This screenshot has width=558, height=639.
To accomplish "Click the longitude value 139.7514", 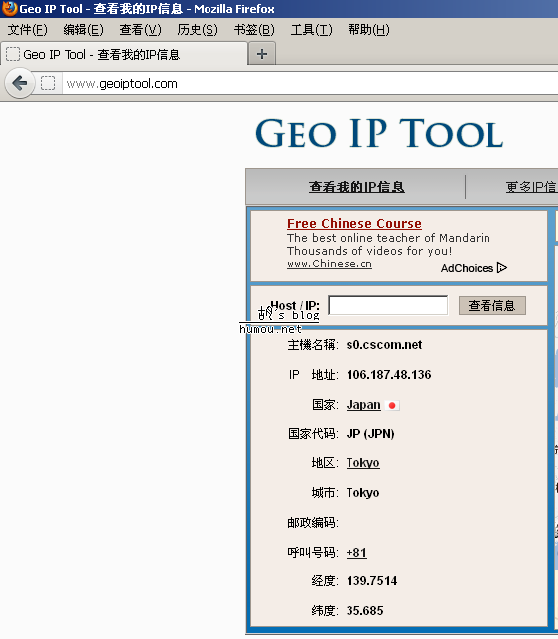I will click(x=371, y=581).
